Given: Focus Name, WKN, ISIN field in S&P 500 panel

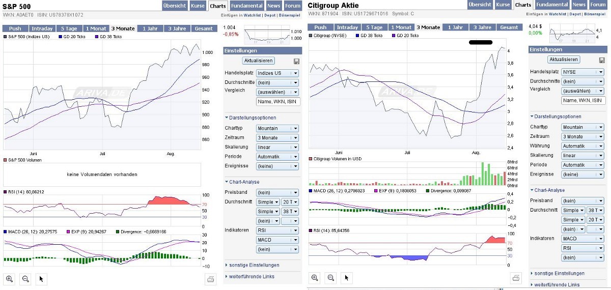Looking at the screenshot, I should pos(278,102).
